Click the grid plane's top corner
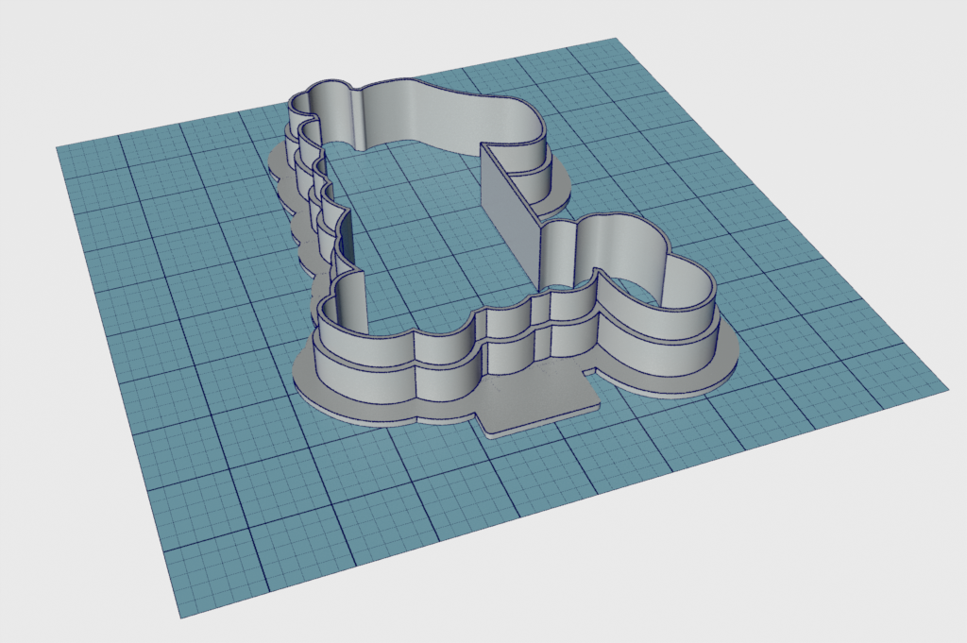The height and width of the screenshot is (643, 967). tap(614, 40)
